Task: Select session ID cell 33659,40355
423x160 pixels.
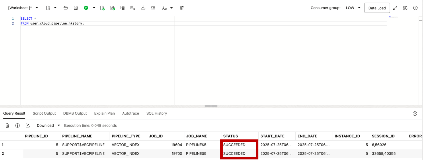Action: [x=388, y=153]
